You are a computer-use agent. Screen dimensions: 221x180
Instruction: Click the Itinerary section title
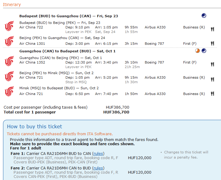tap(12, 5)
